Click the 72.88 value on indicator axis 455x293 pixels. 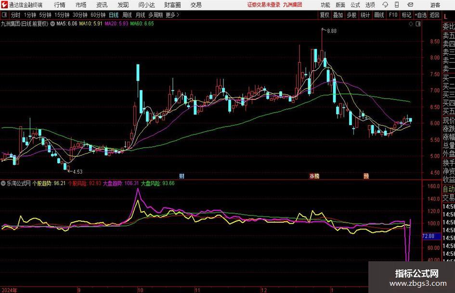pos(428,236)
